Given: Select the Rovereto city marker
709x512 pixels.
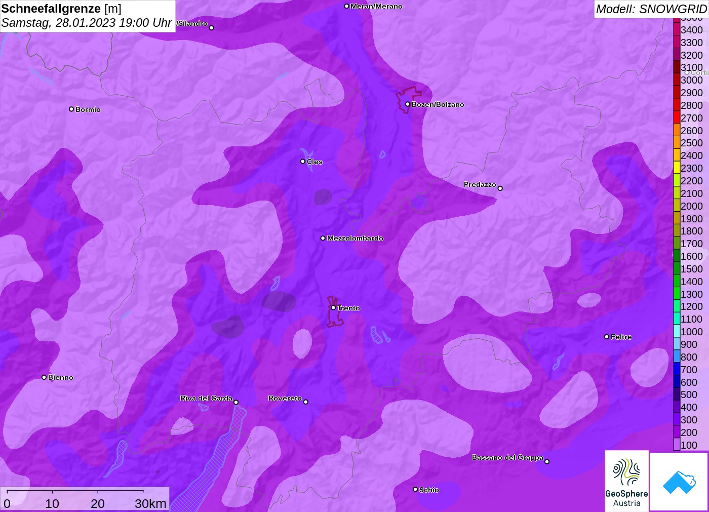Looking at the screenshot, I should click(x=305, y=402).
